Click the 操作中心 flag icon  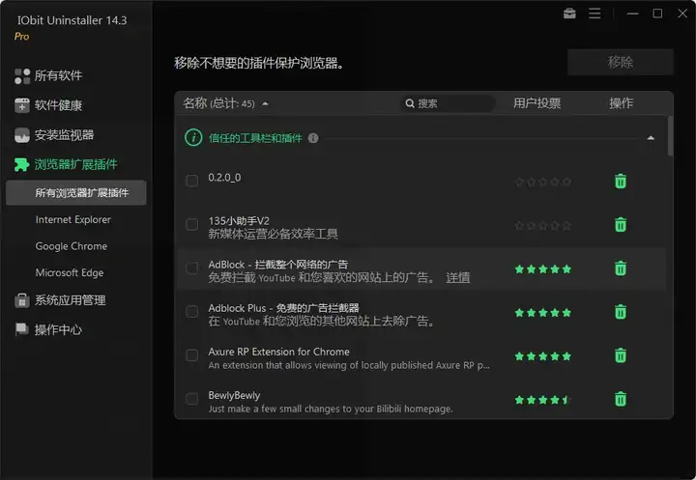click(x=21, y=329)
